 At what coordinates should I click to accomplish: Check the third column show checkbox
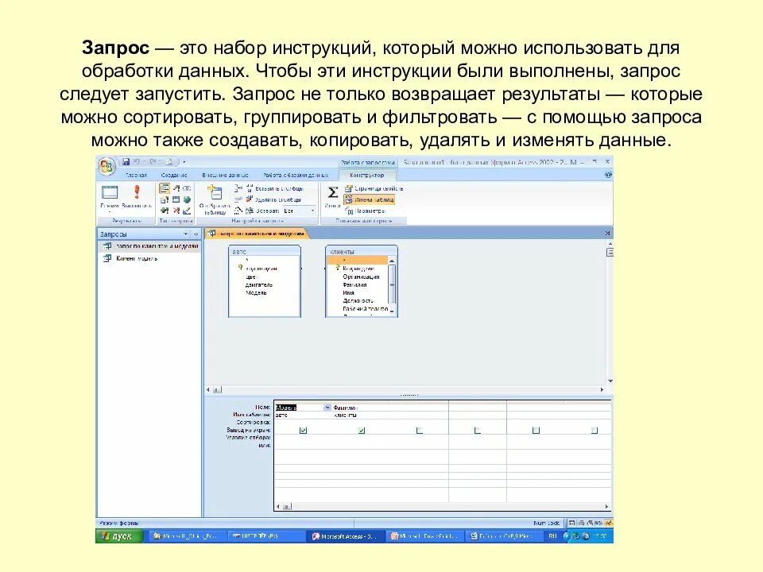[420, 431]
